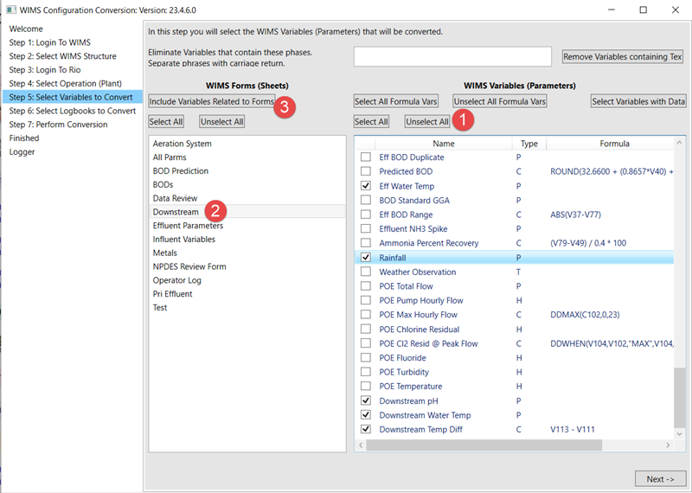Click the horizontal scrollbar under the variables table

click(510, 445)
